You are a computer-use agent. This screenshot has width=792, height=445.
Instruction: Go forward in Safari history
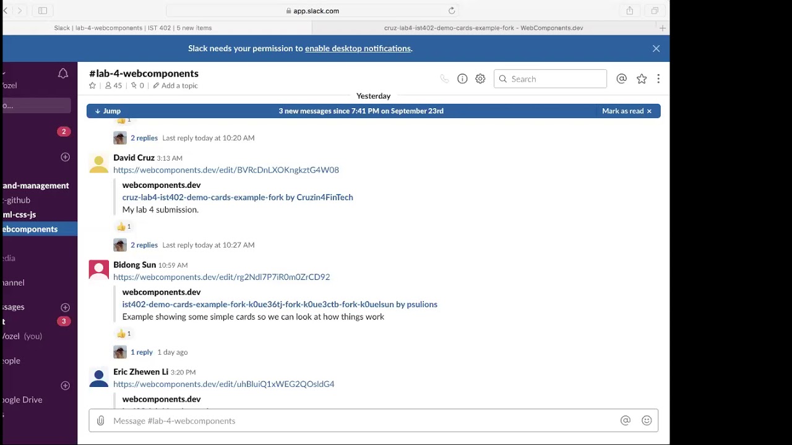[x=20, y=11]
